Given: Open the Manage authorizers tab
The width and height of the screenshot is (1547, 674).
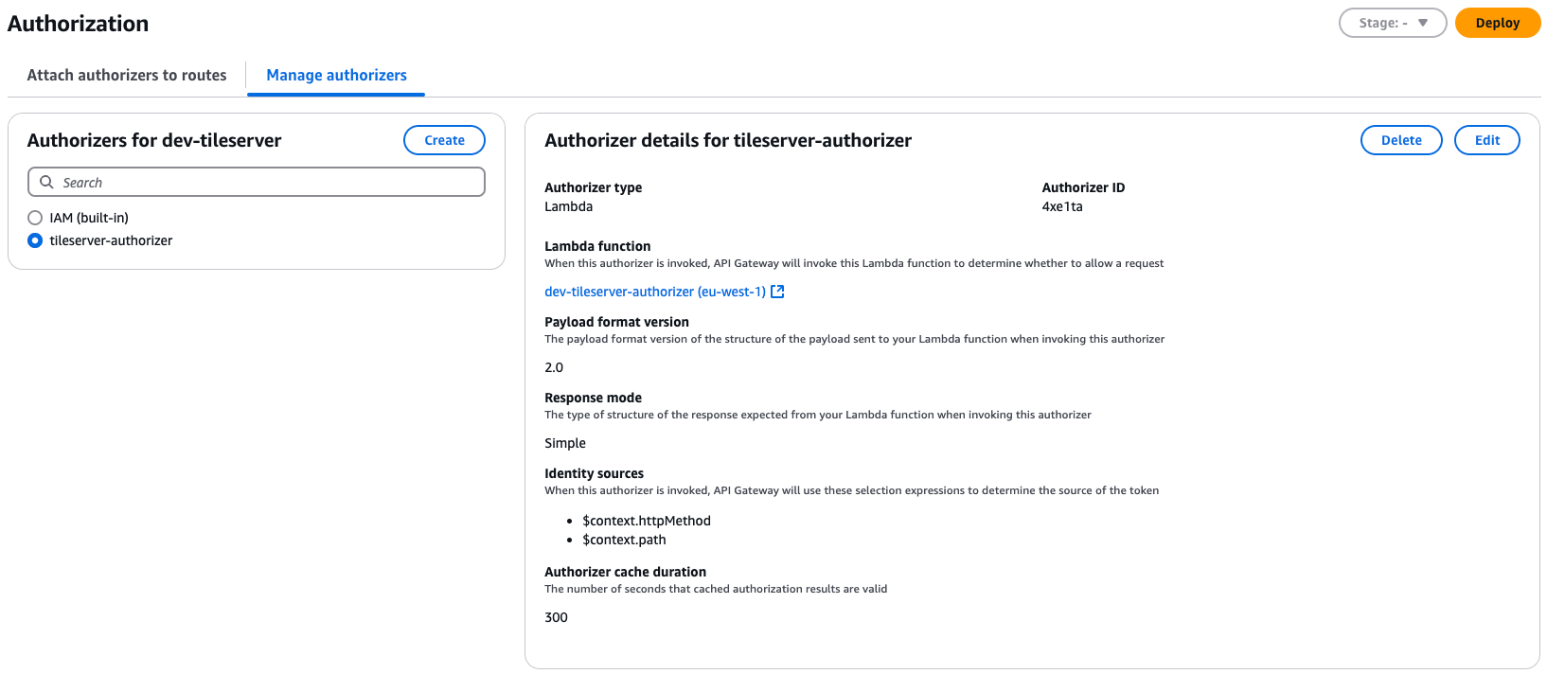Looking at the screenshot, I should click(x=336, y=75).
